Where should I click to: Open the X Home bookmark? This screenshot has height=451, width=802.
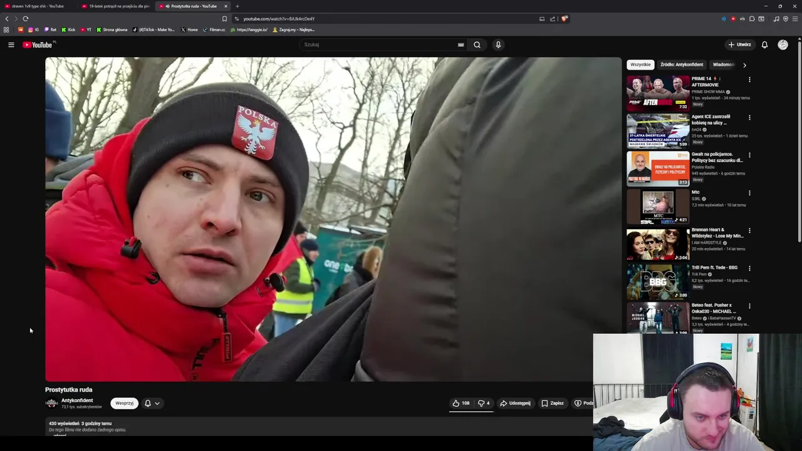[x=189, y=29]
